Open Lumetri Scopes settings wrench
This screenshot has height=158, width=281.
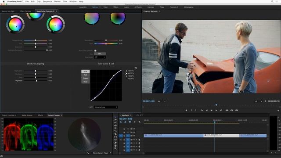pyautogui.click(x=88, y=153)
